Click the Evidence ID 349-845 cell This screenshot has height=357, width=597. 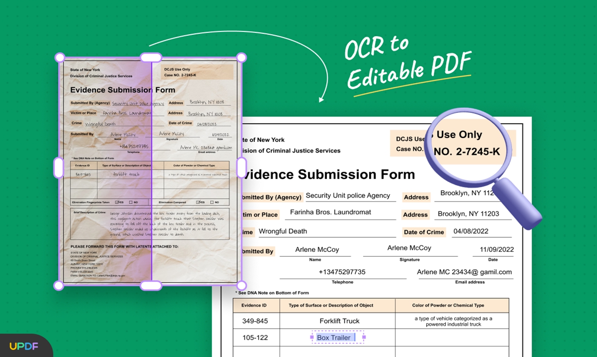pos(256,320)
